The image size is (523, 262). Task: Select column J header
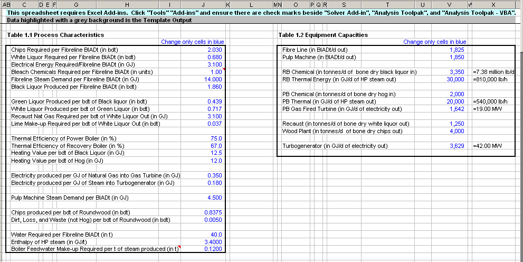pyautogui.click(x=203, y=5)
